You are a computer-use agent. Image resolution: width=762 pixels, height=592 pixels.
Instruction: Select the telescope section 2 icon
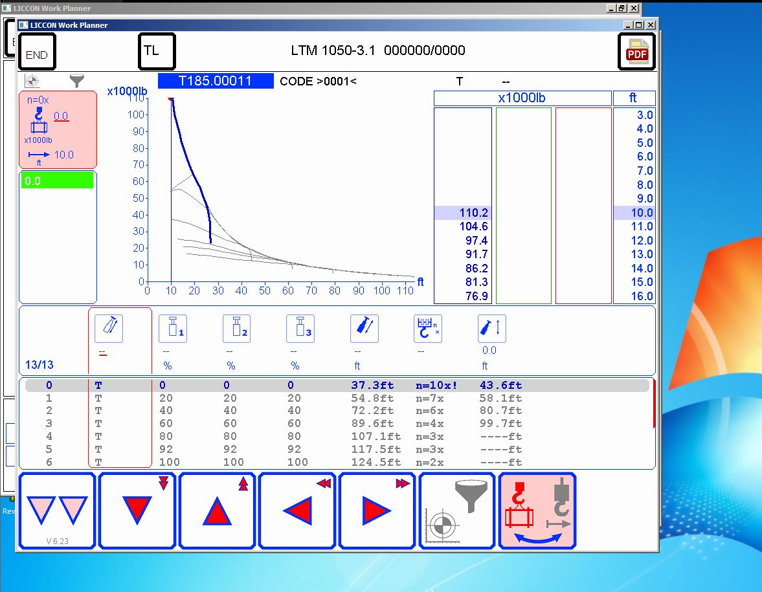pos(236,329)
